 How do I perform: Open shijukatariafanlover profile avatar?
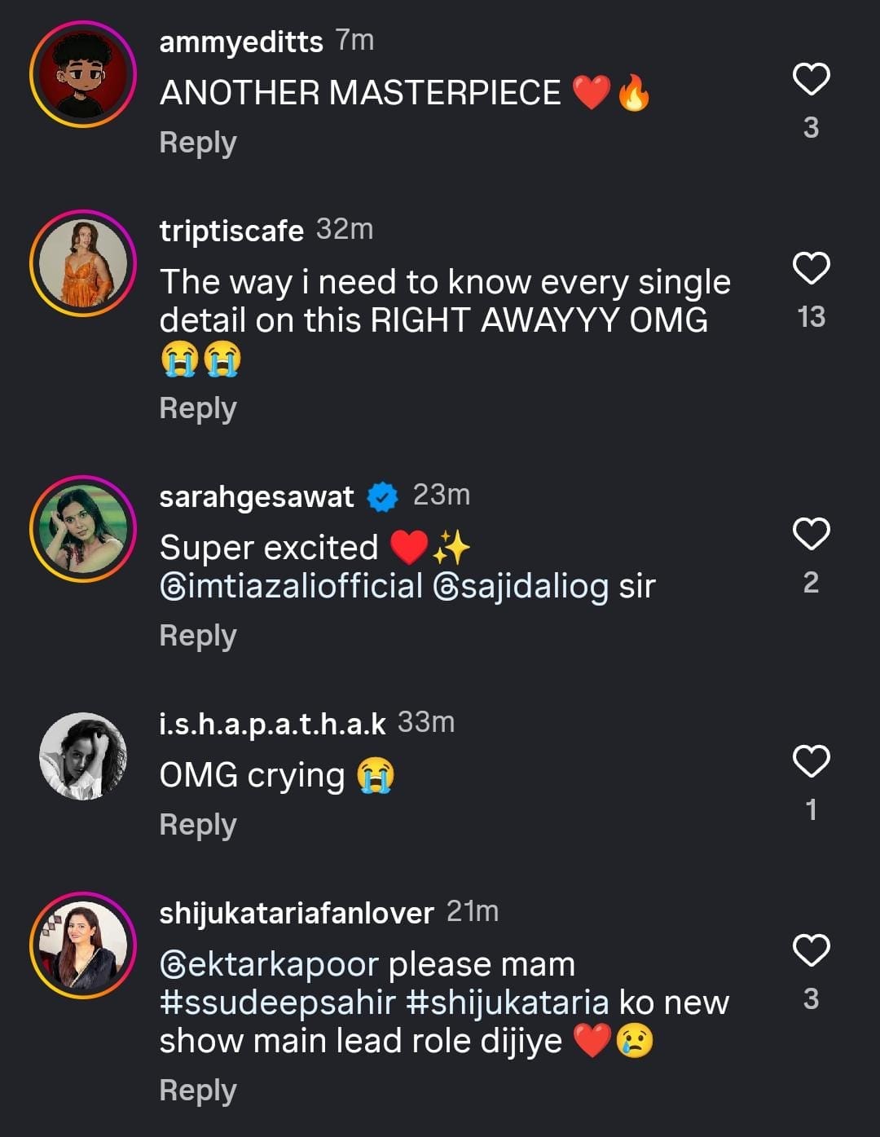83,945
